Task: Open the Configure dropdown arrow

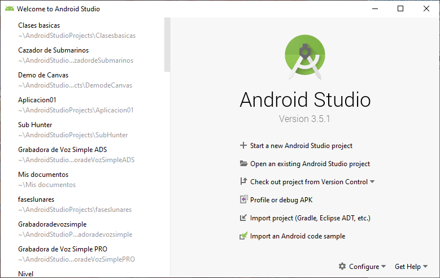Action: (x=384, y=267)
